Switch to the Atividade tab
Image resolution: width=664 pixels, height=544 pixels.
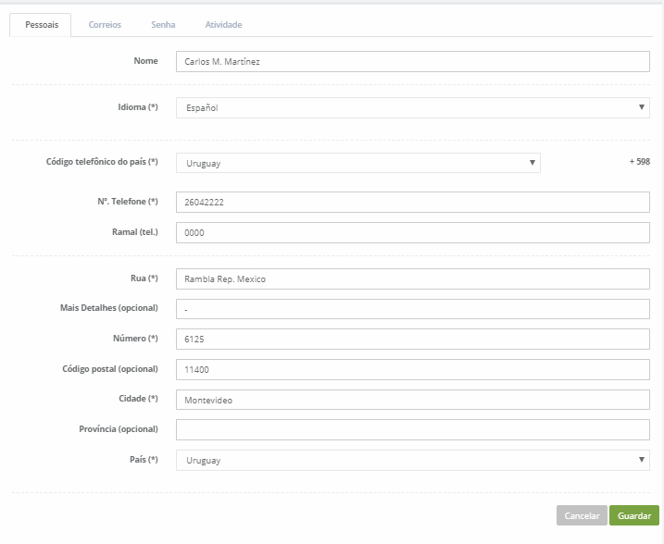223,25
